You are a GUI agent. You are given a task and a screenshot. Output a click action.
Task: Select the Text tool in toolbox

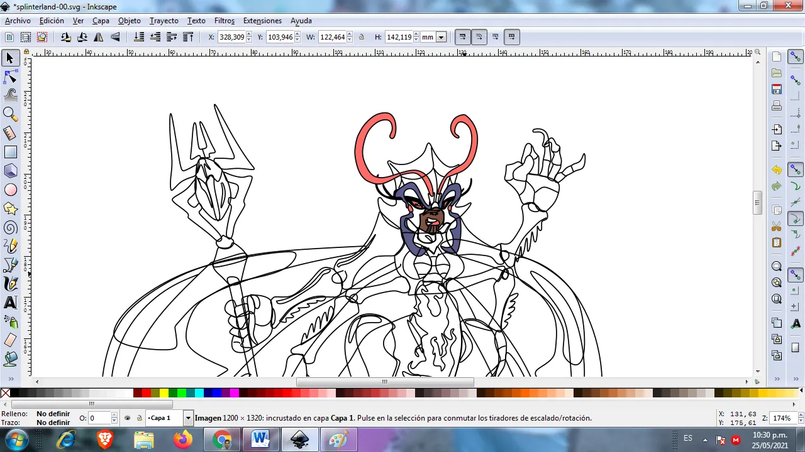point(11,303)
